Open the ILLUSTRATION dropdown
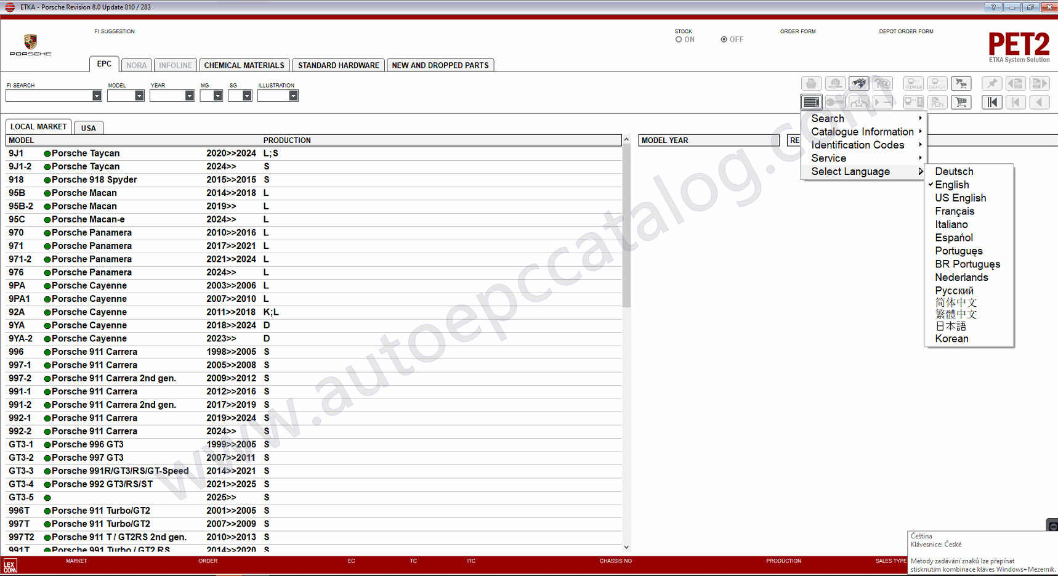This screenshot has width=1058, height=576. [x=293, y=95]
